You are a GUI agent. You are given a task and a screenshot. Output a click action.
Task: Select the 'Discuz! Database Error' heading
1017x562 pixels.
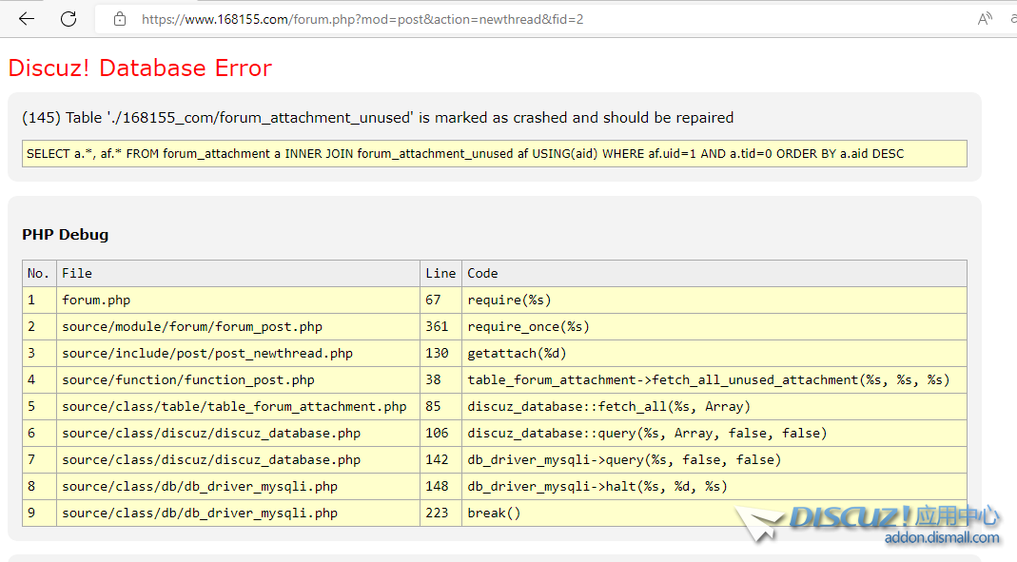140,68
